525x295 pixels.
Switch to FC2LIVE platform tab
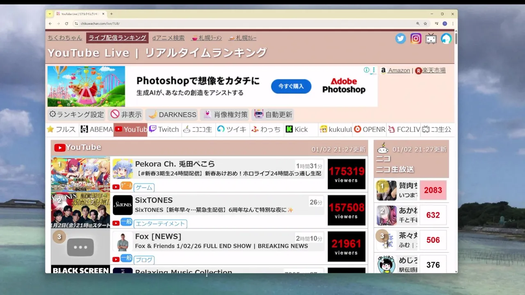404,129
